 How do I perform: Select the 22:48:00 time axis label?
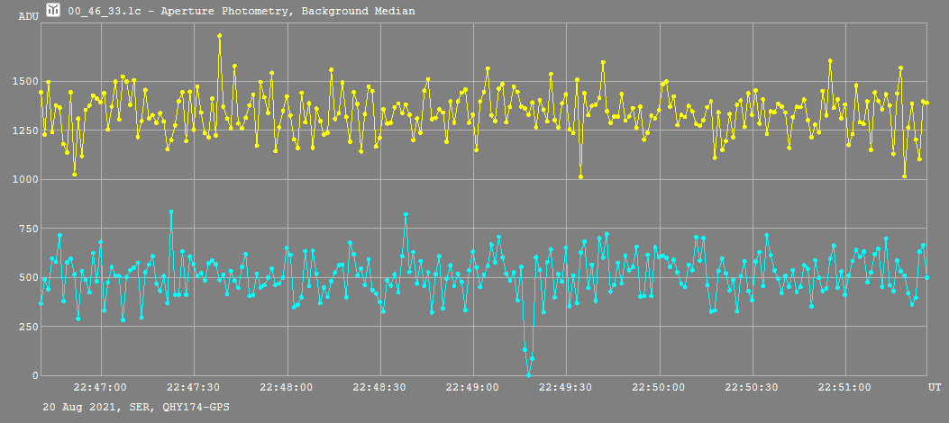click(x=287, y=387)
